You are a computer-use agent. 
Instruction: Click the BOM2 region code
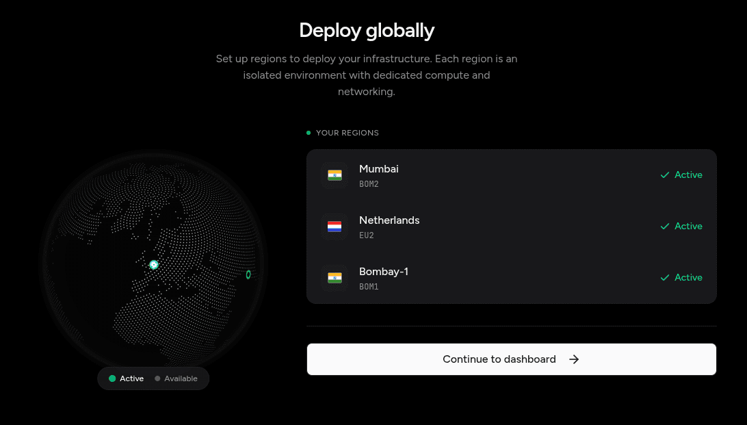click(369, 184)
